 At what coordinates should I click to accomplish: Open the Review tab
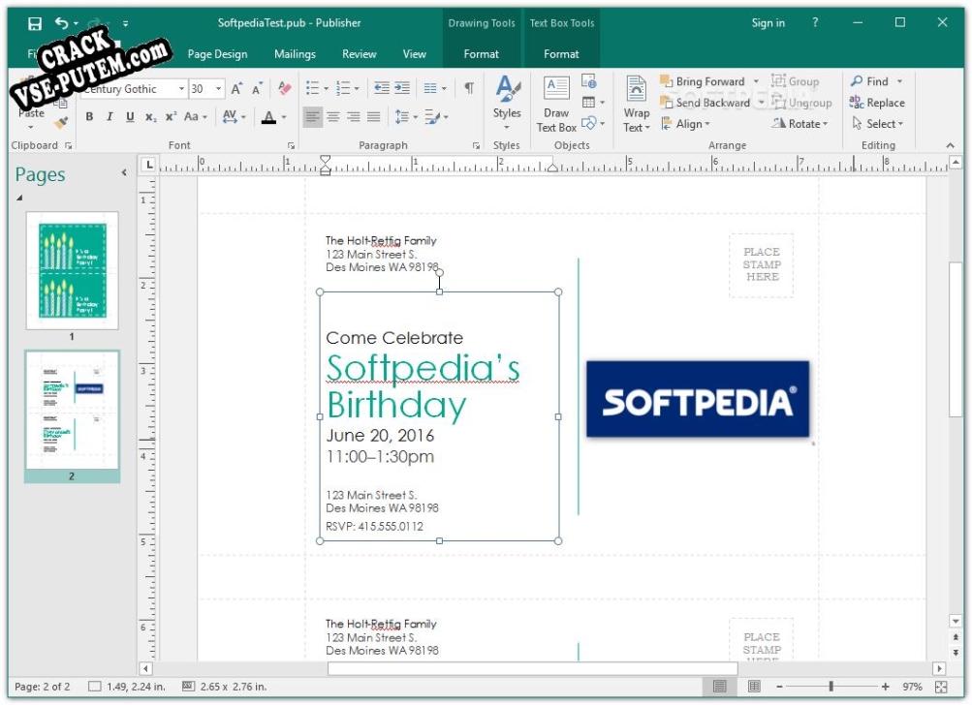coord(360,54)
